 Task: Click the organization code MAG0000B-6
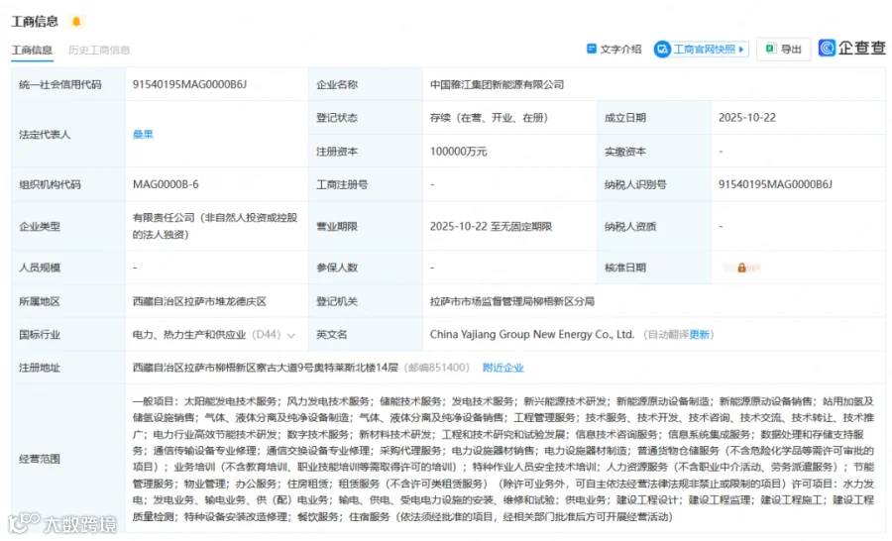(166, 184)
